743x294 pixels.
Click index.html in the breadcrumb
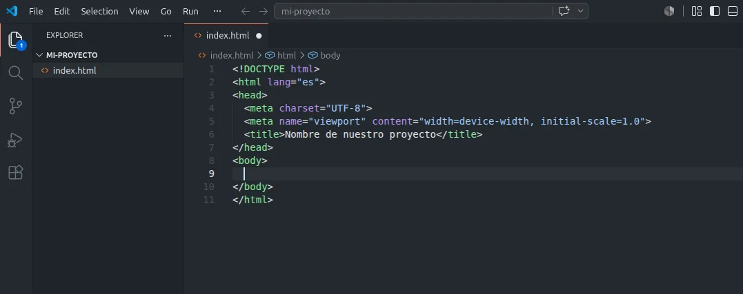point(232,55)
